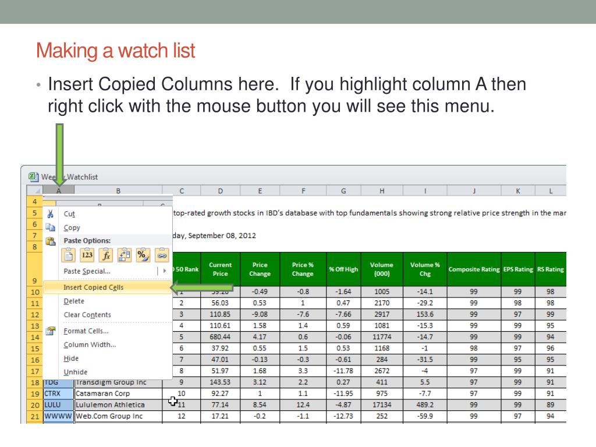
Task: Choose the Paste Transpose icon
Action: click(x=125, y=255)
